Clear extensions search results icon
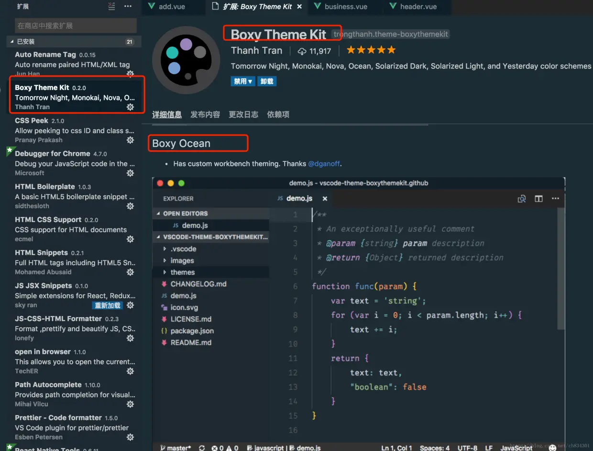This screenshot has height=451, width=593. [111, 6]
